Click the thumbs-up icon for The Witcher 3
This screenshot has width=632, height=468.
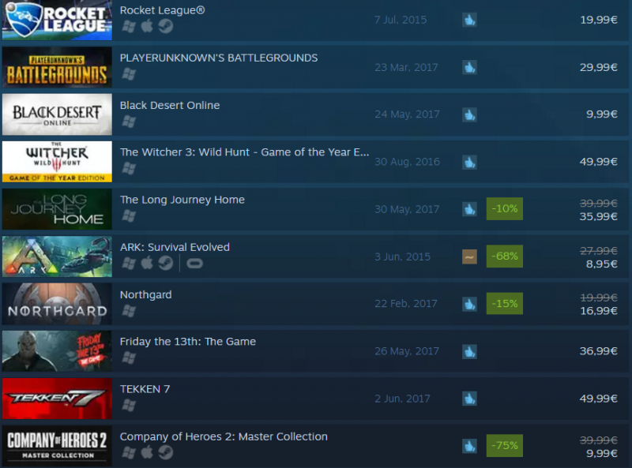(469, 162)
